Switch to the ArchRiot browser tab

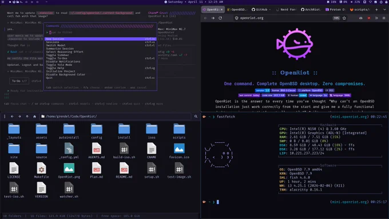click(x=311, y=9)
